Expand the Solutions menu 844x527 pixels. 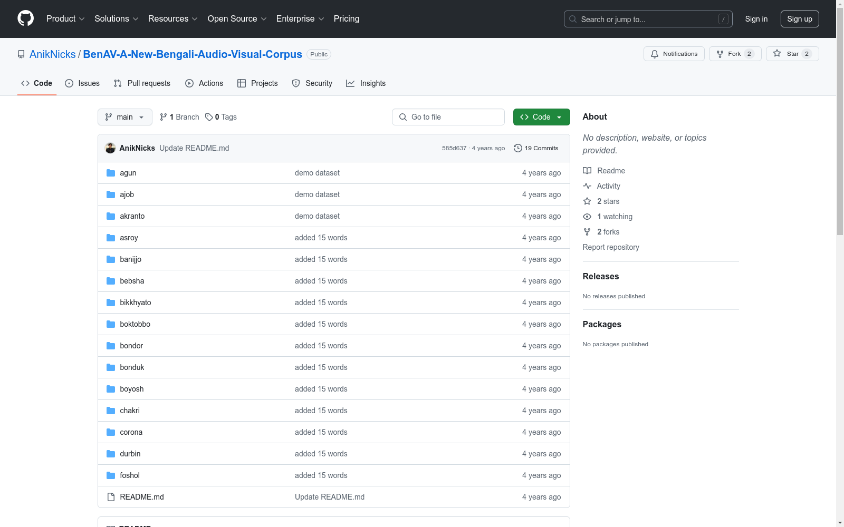[x=117, y=18]
